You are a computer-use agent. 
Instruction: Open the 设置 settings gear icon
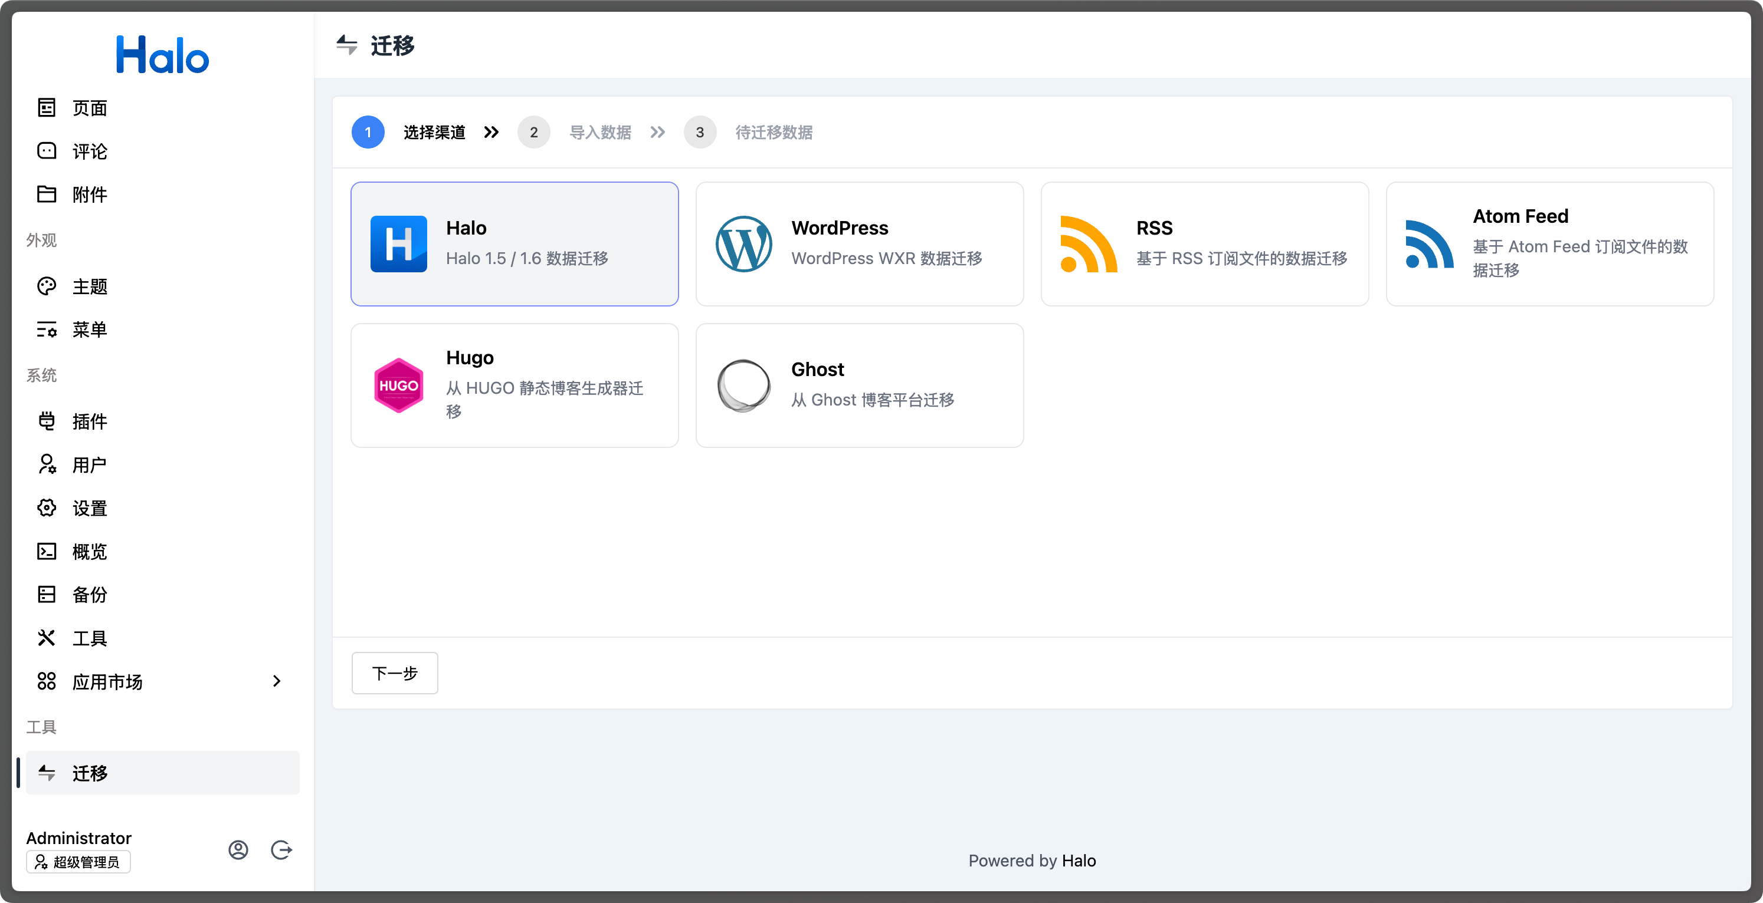[x=46, y=507]
